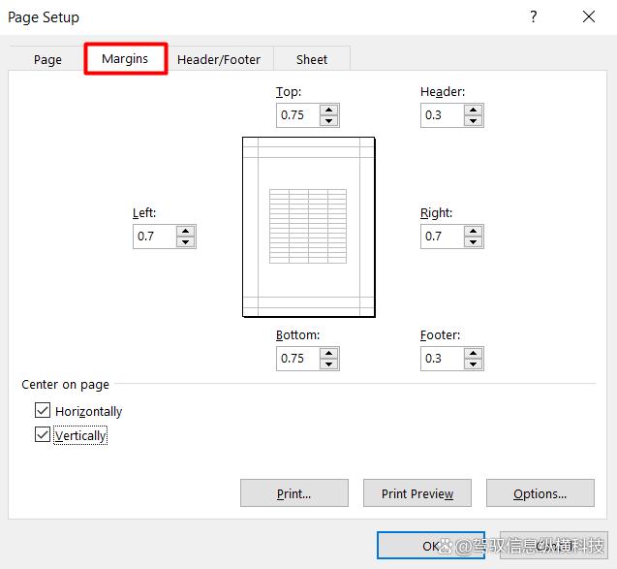Click the Right margin value field
The width and height of the screenshot is (617, 569).
click(x=443, y=236)
